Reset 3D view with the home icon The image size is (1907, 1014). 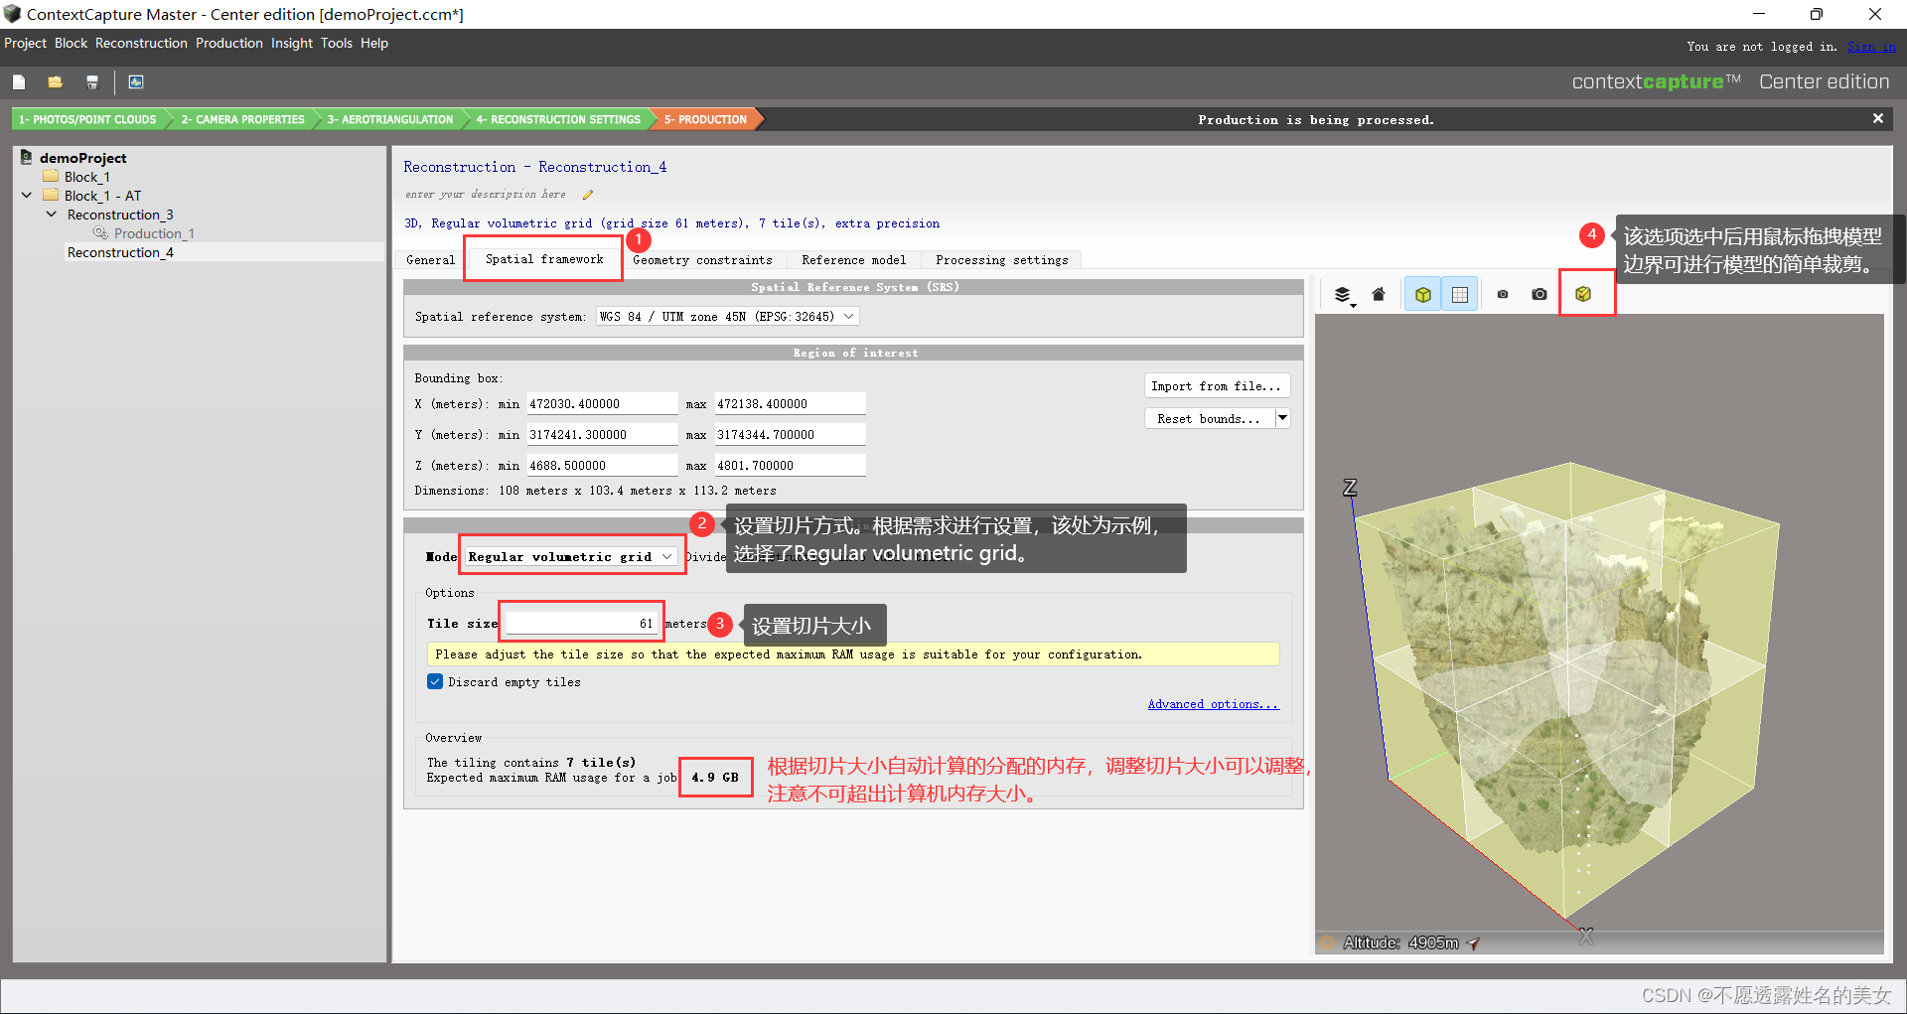(1379, 295)
